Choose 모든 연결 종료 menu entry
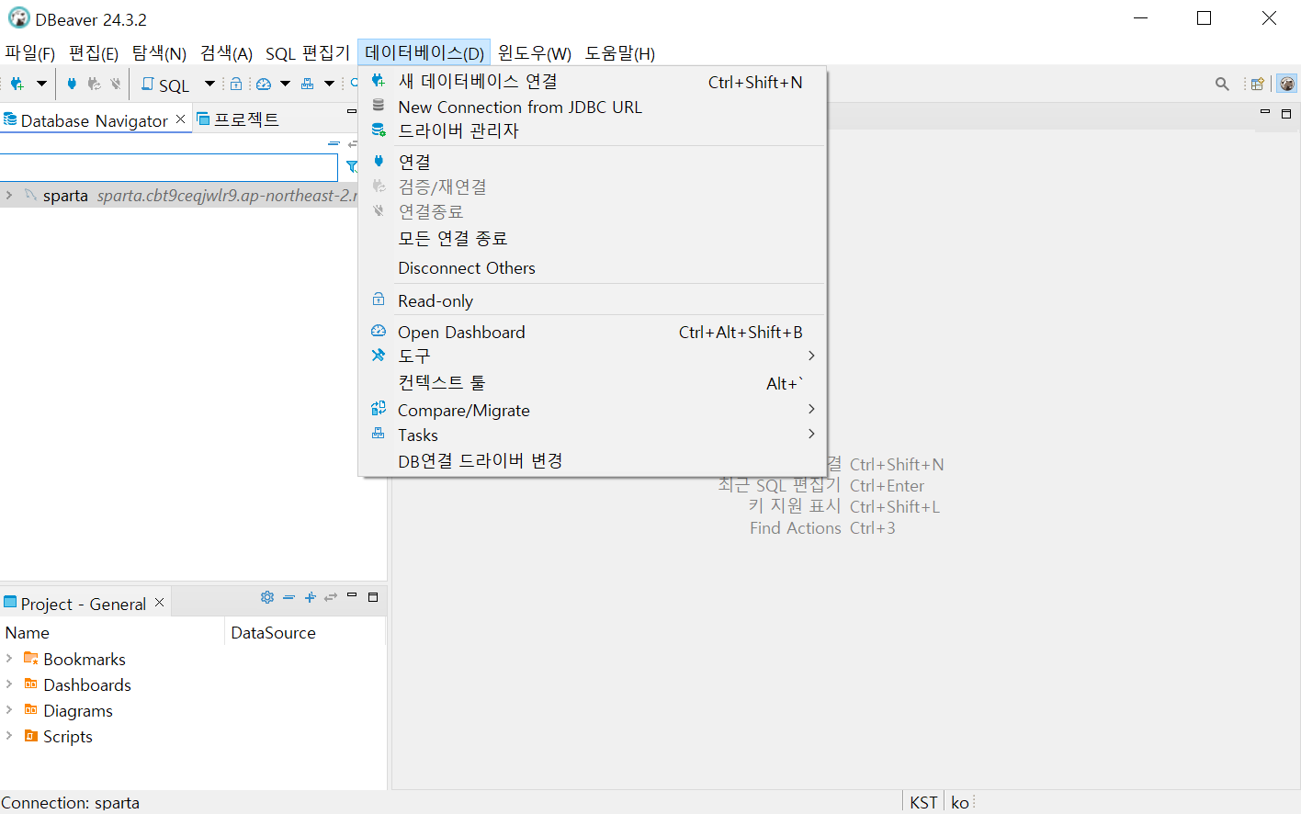The width and height of the screenshot is (1301, 814). [593, 238]
